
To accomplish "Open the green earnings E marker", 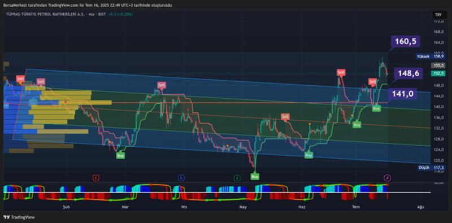I will (237, 178).
